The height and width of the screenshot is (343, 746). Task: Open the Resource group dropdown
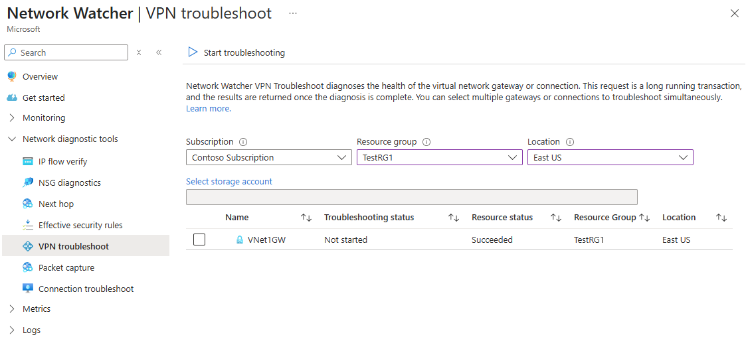pos(439,157)
